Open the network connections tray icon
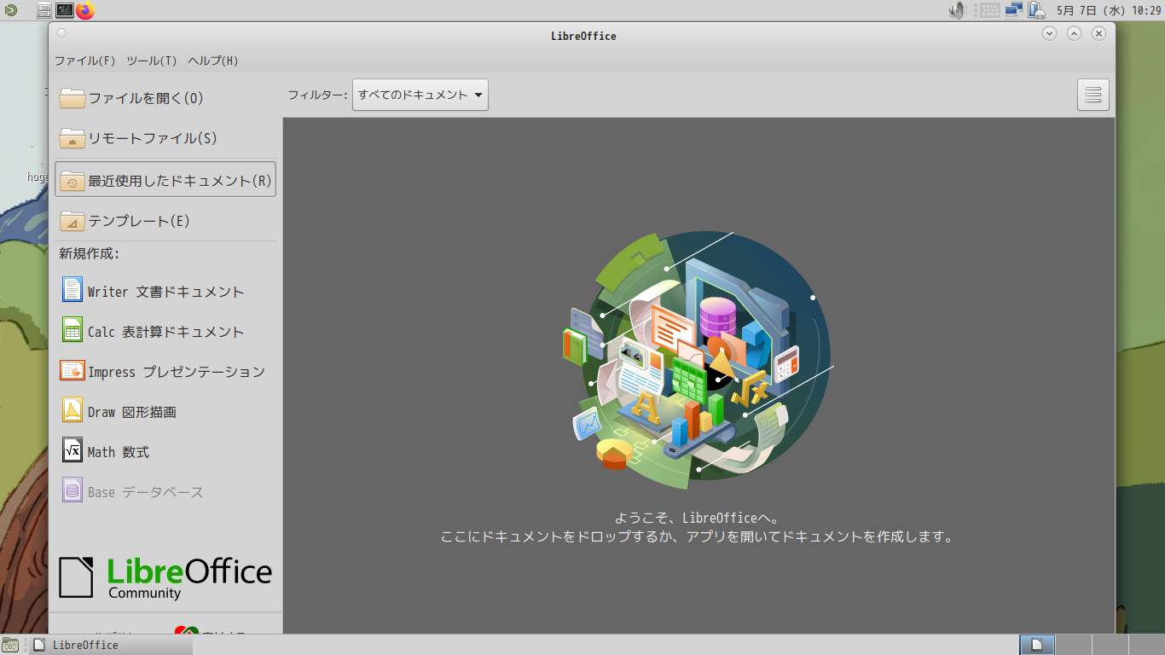The width and height of the screenshot is (1165, 655). pos(1014,10)
